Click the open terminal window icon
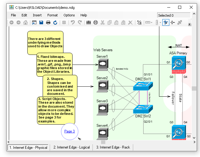This screenshot has width=200, height=157. tap(34, 22)
